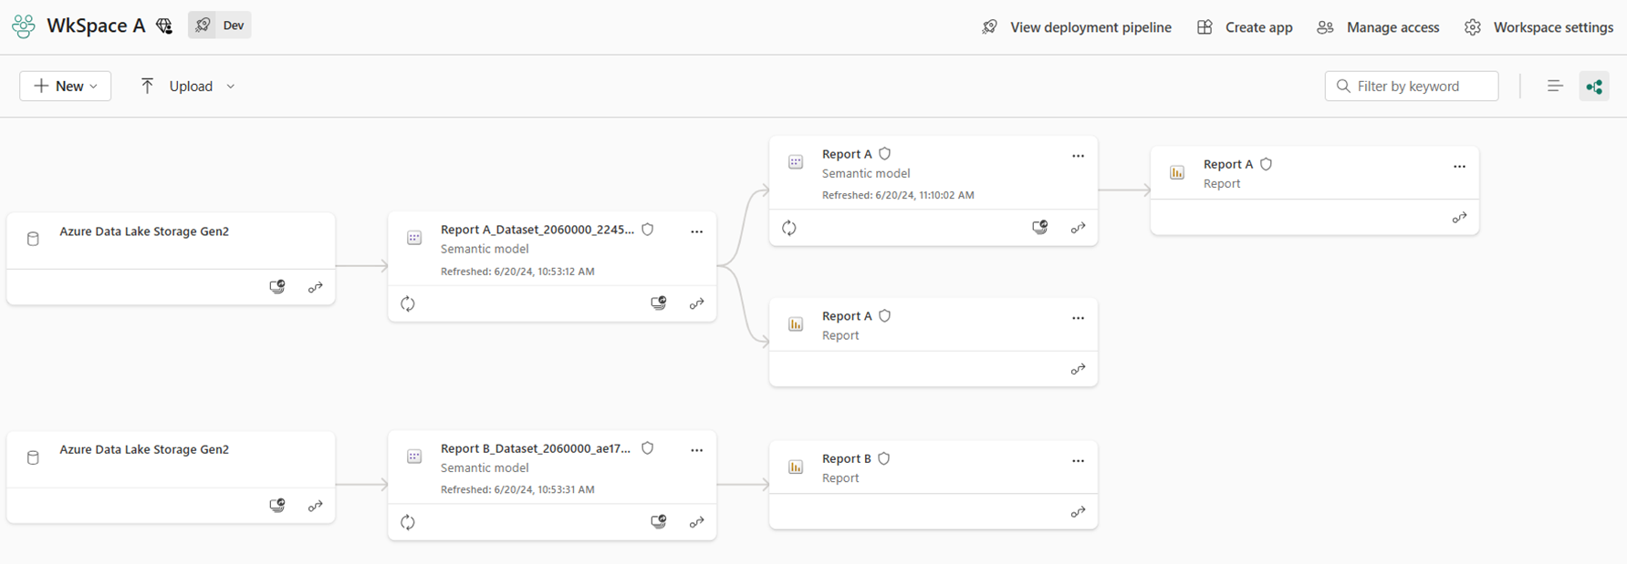Click 'Refreshed: 6/20/24, 11:10:02 AM' text
Viewport: 1627px width, 564px height.
[898, 195]
